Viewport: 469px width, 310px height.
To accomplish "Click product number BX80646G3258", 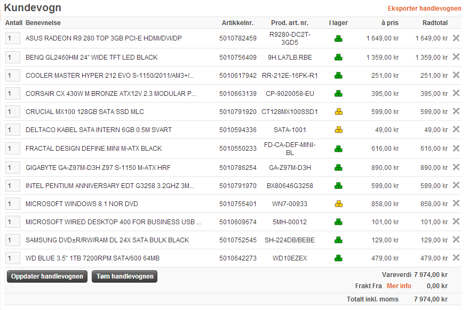I will pyautogui.click(x=290, y=186).
